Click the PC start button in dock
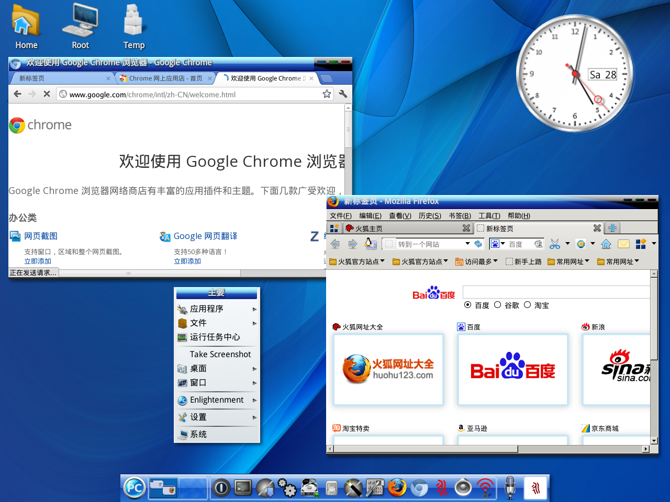Viewport: 670px width, 502px height. click(135, 488)
